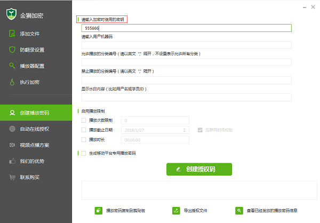
Task: Click the 执行加密 icon in sidebar
Action: 12,82
